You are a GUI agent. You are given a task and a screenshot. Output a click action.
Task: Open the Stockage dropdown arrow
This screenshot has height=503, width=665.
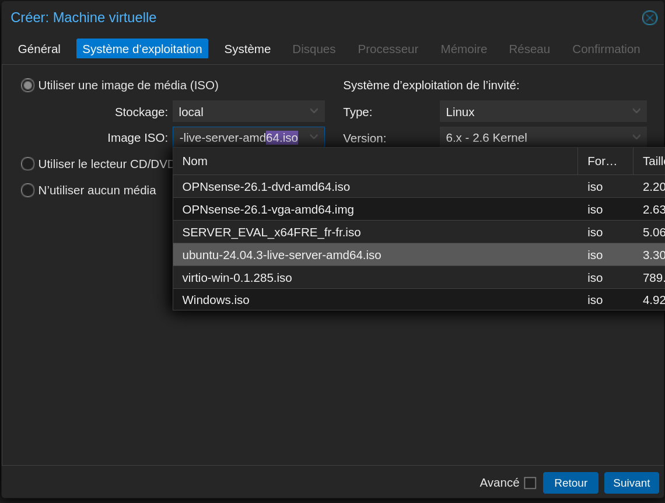[314, 111]
